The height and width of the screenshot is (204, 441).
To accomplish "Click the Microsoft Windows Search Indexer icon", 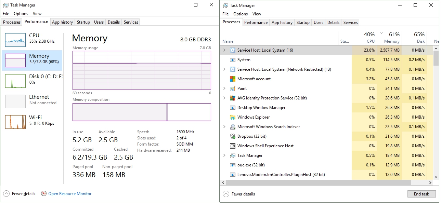I will 232,127.
